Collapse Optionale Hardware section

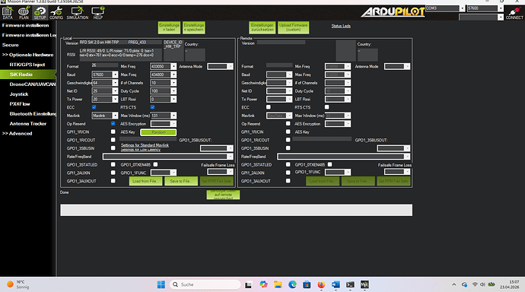28,55
